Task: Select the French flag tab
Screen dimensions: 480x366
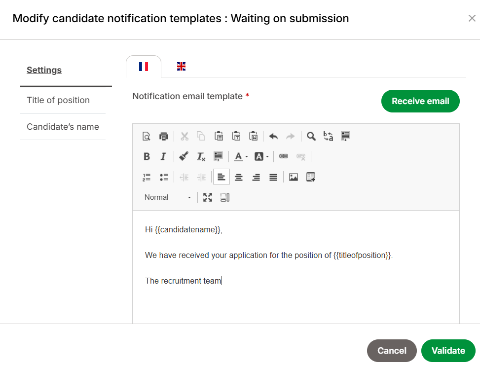Action: pyautogui.click(x=143, y=67)
